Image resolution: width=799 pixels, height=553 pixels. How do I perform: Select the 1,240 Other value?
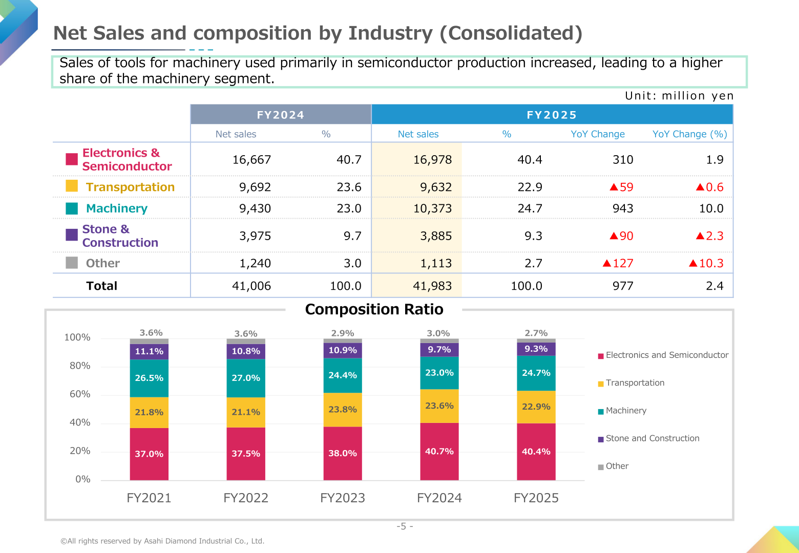[x=255, y=263]
